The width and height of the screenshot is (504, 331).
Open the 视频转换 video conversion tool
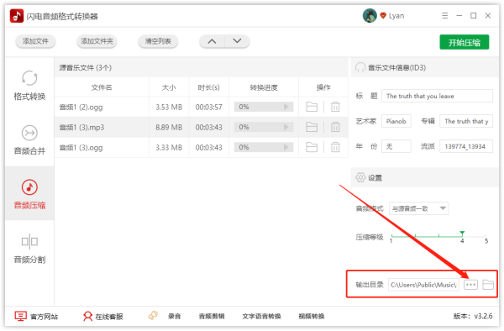(x=311, y=317)
